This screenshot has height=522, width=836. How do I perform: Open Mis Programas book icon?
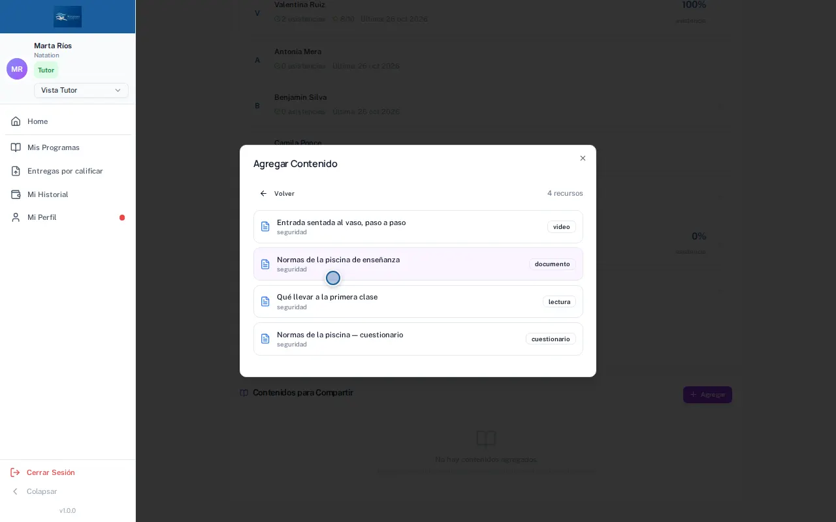(16, 147)
